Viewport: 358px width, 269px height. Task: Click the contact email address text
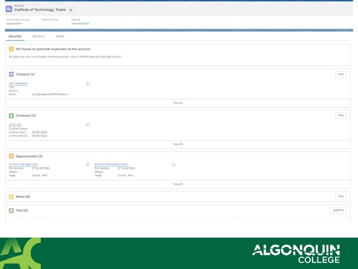[x=50, y=94]
